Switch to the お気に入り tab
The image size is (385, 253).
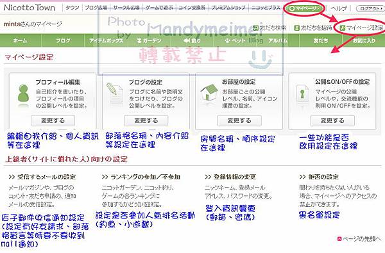click(x=364, y=40)
